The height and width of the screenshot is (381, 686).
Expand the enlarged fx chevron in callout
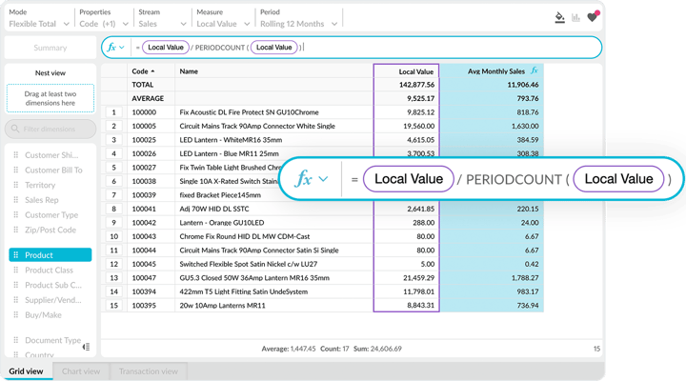point(323,179)
